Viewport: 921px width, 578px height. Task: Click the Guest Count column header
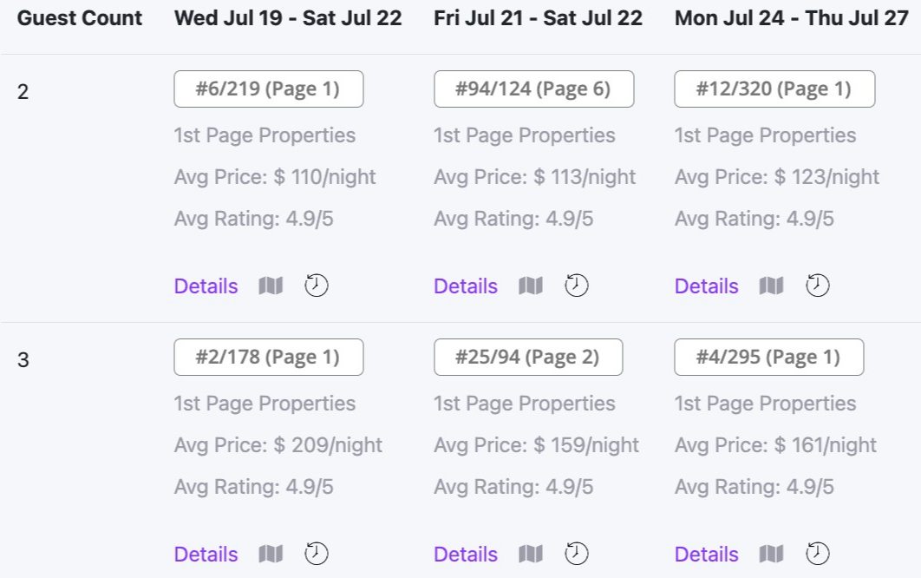(x=79, y=17)
